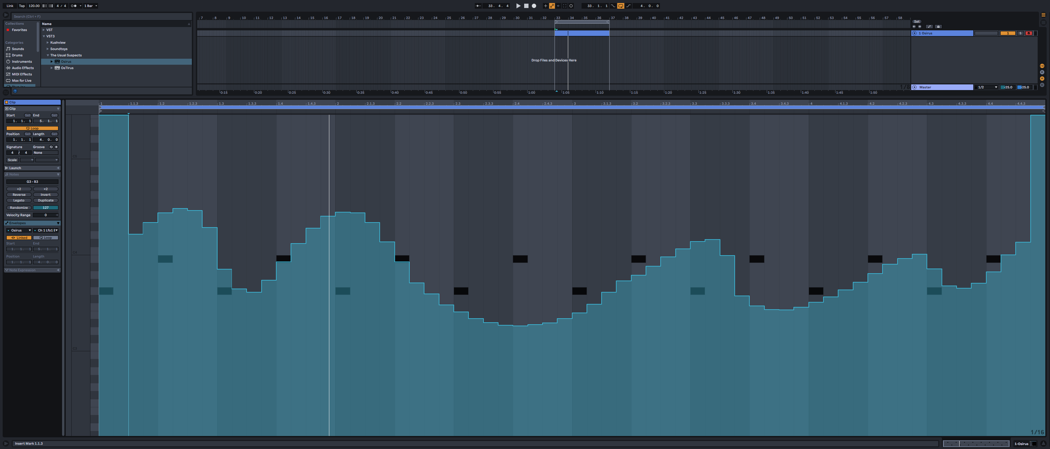Click the Arrangement Record button
This screenshot has height=449, width=1050.
pos(534,6)
